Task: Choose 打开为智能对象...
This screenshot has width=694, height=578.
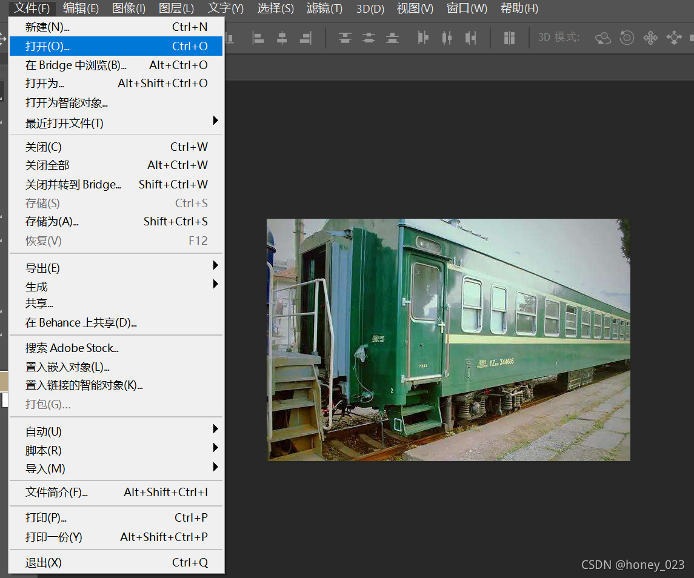Action: [x=116, y=102]
